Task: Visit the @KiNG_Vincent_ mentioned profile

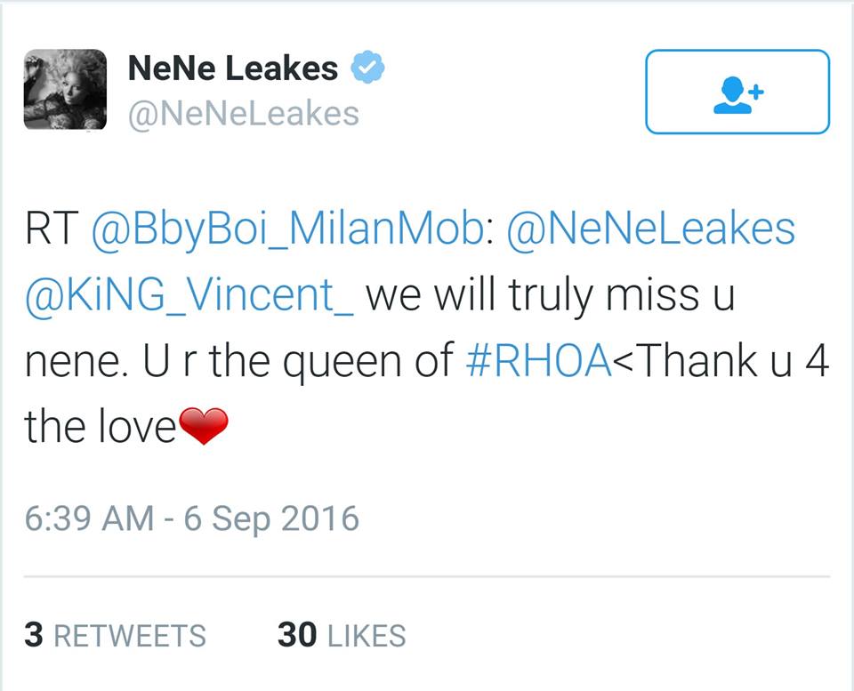Action: [x=189, y=295]
